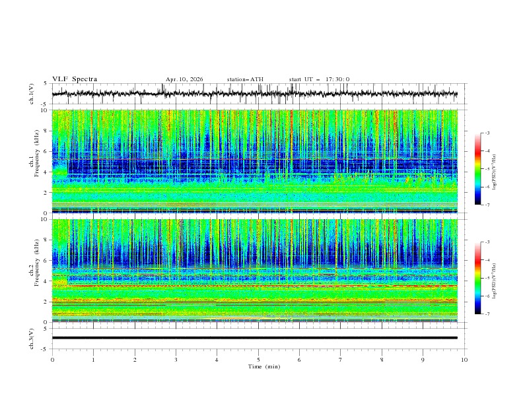Click the "-7" label on ch.1 colorbar
This screenshot has width=523, height=404.
coord(487,205)
